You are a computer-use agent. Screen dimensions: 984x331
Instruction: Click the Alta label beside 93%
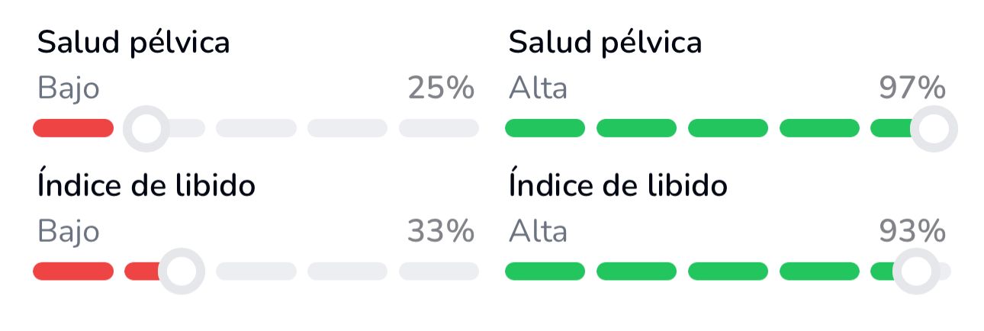pos(539,231)
